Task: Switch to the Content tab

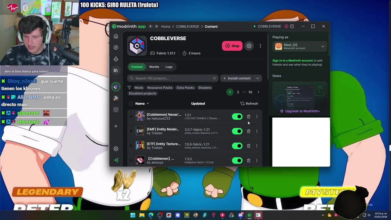Action: pos(137,67)
